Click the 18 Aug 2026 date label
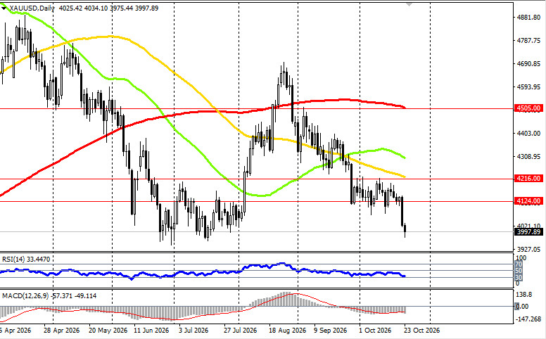 tap(287, 331)
